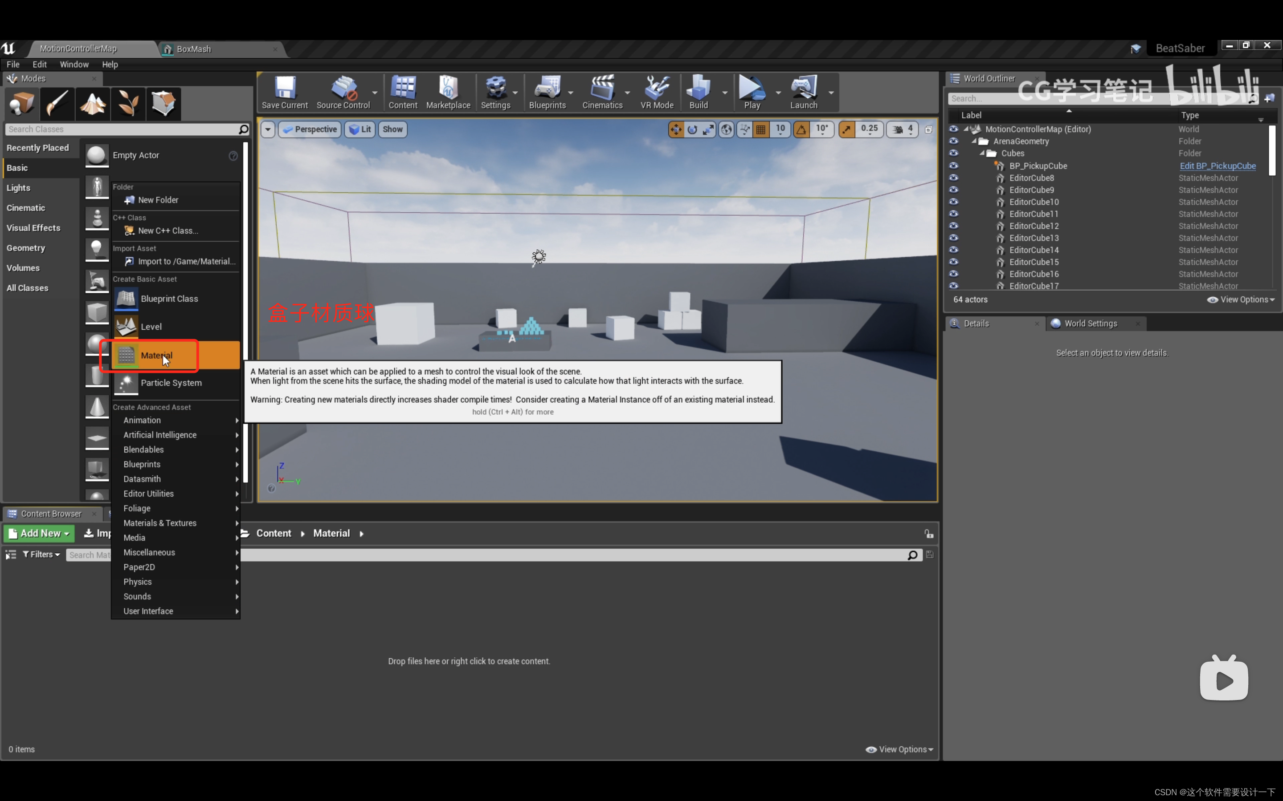The width and height of the screenshot is (1283, 801).
Task: Open the Window menu
Action: click(74, 64)
